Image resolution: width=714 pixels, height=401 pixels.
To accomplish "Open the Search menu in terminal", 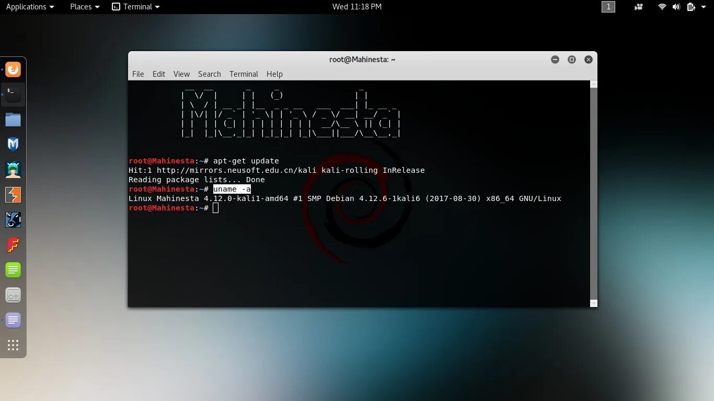I will 209,74.
